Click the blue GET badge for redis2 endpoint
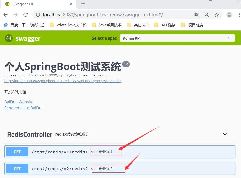This screenshot has width=241, height=178. tap(17, 169)
